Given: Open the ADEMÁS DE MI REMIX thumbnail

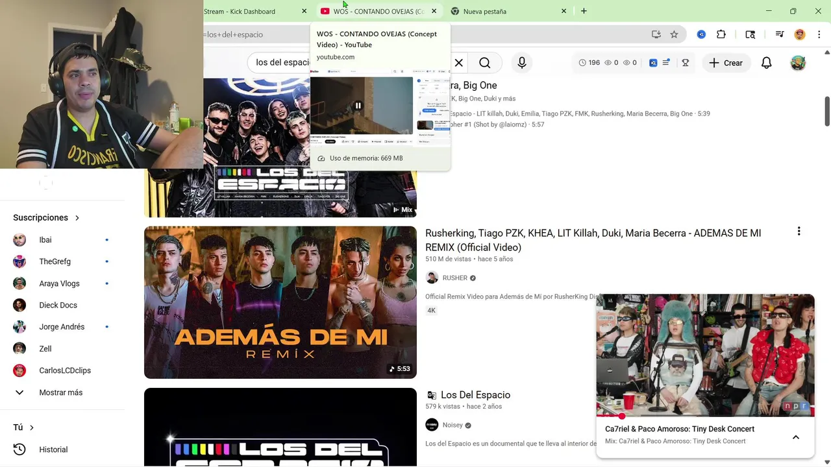Looking at the screenshot, I should point(280,302).
